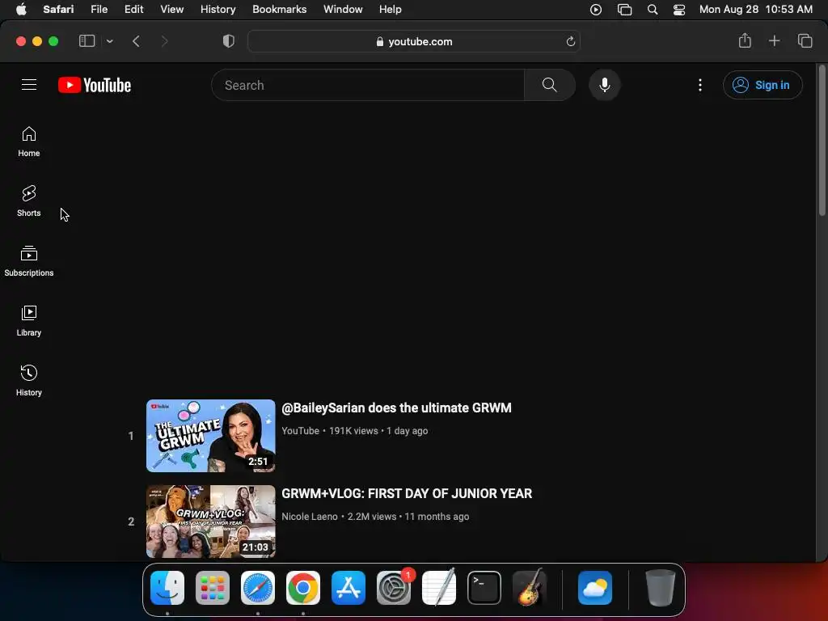Open the Safari share menu
The image size is (828, 621).
[x=745, y=40]
